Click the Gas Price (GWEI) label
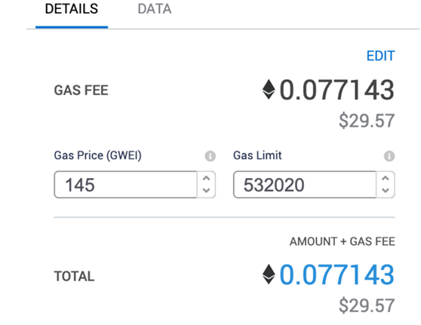This screenshot has width=421, height=325. [x=98, y=155]
